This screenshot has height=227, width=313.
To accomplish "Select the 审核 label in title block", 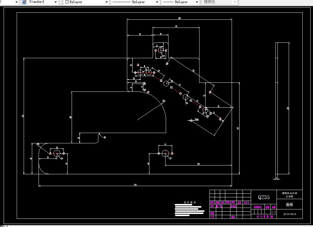I will [x=212, y=213].
